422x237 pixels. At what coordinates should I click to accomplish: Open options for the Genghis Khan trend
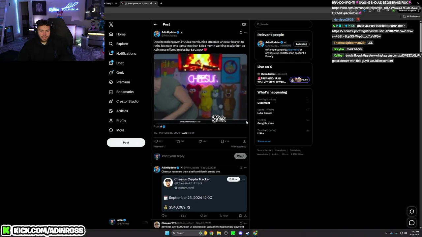click(x=308, y=120)
